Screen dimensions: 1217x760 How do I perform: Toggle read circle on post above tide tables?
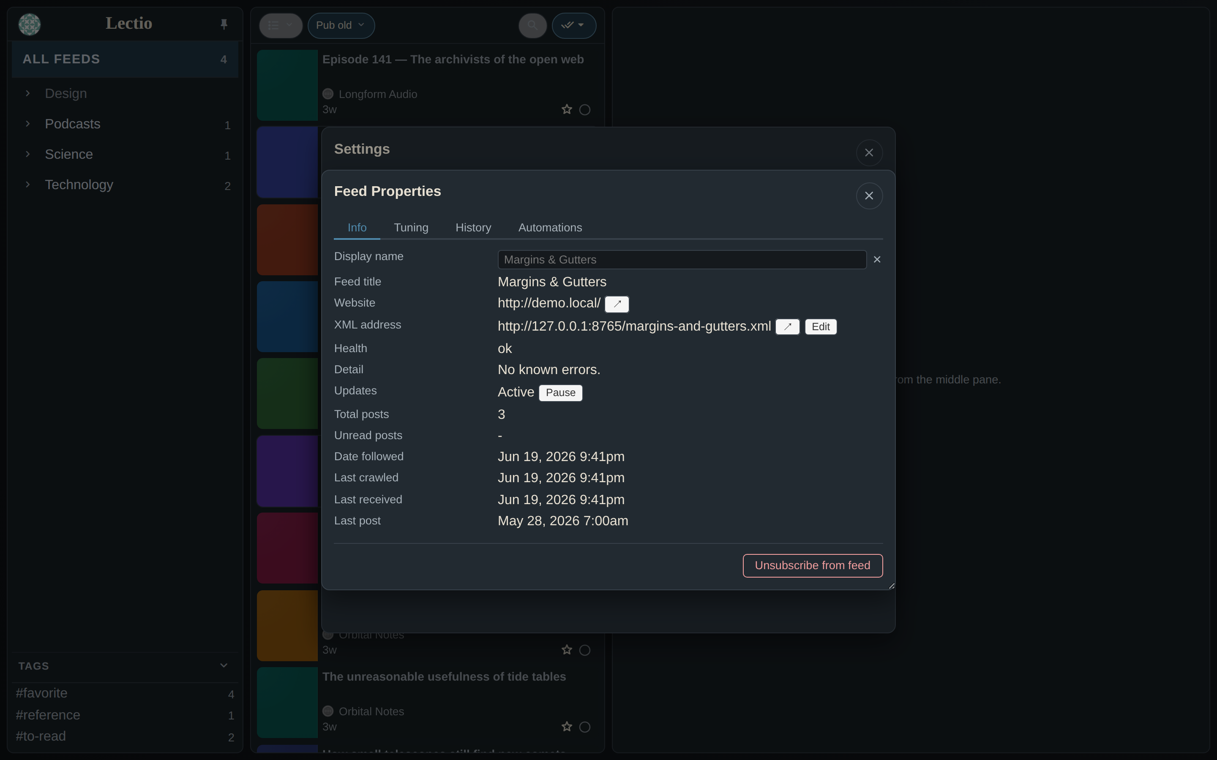(584, 650)
